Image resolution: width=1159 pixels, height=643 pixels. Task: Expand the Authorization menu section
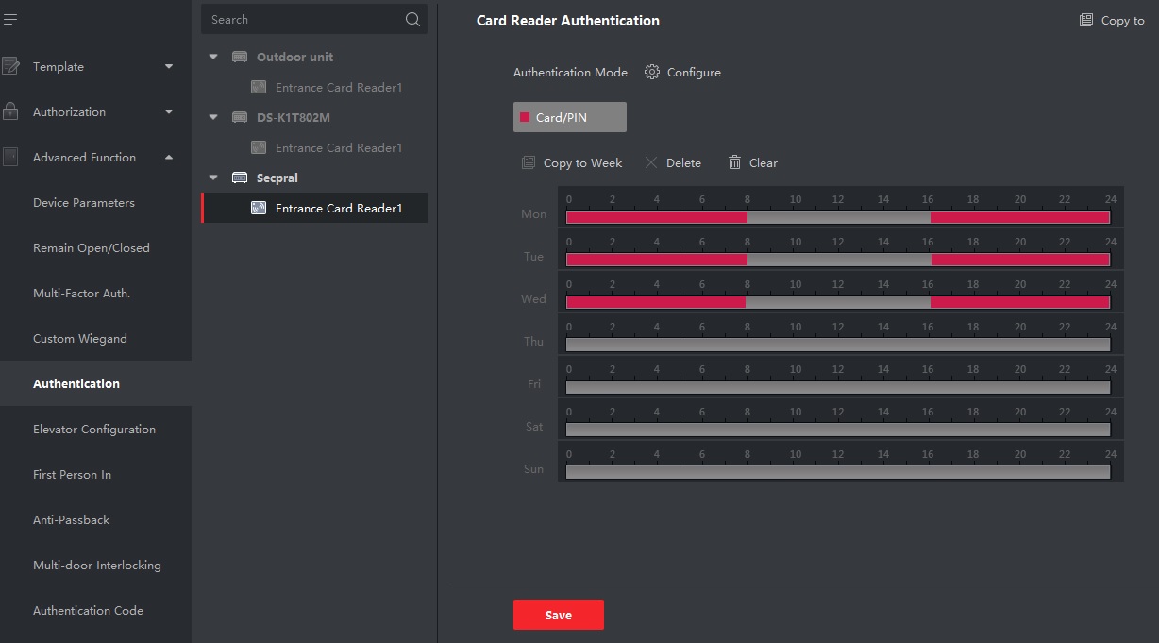[x=169, y=112]
